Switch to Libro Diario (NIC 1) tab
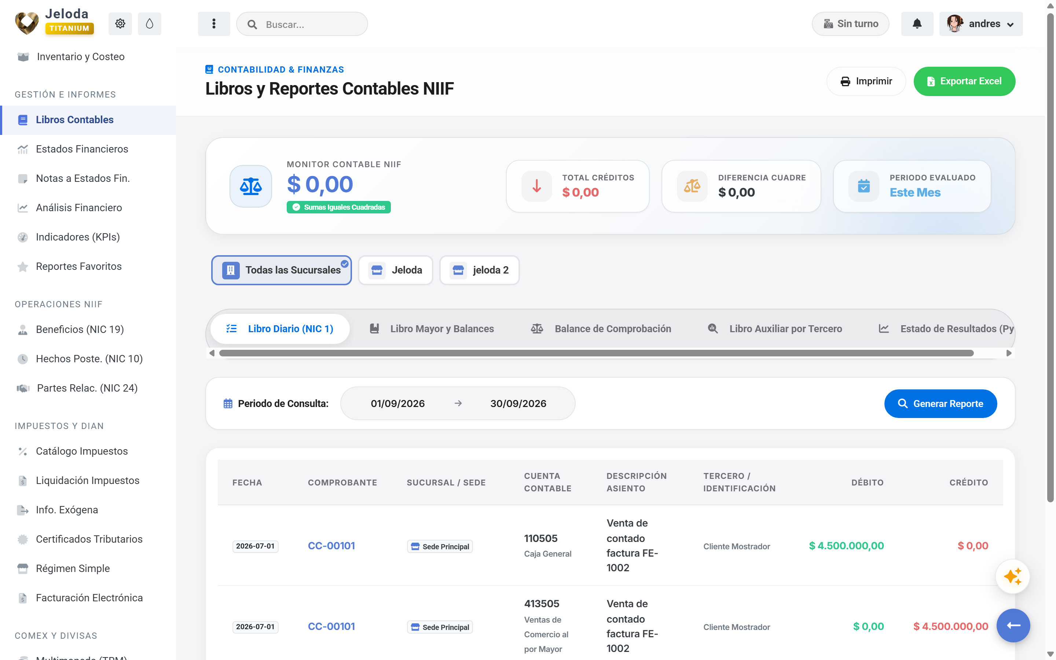Viewport: 1056px width, 660px height. pos(280,329)
